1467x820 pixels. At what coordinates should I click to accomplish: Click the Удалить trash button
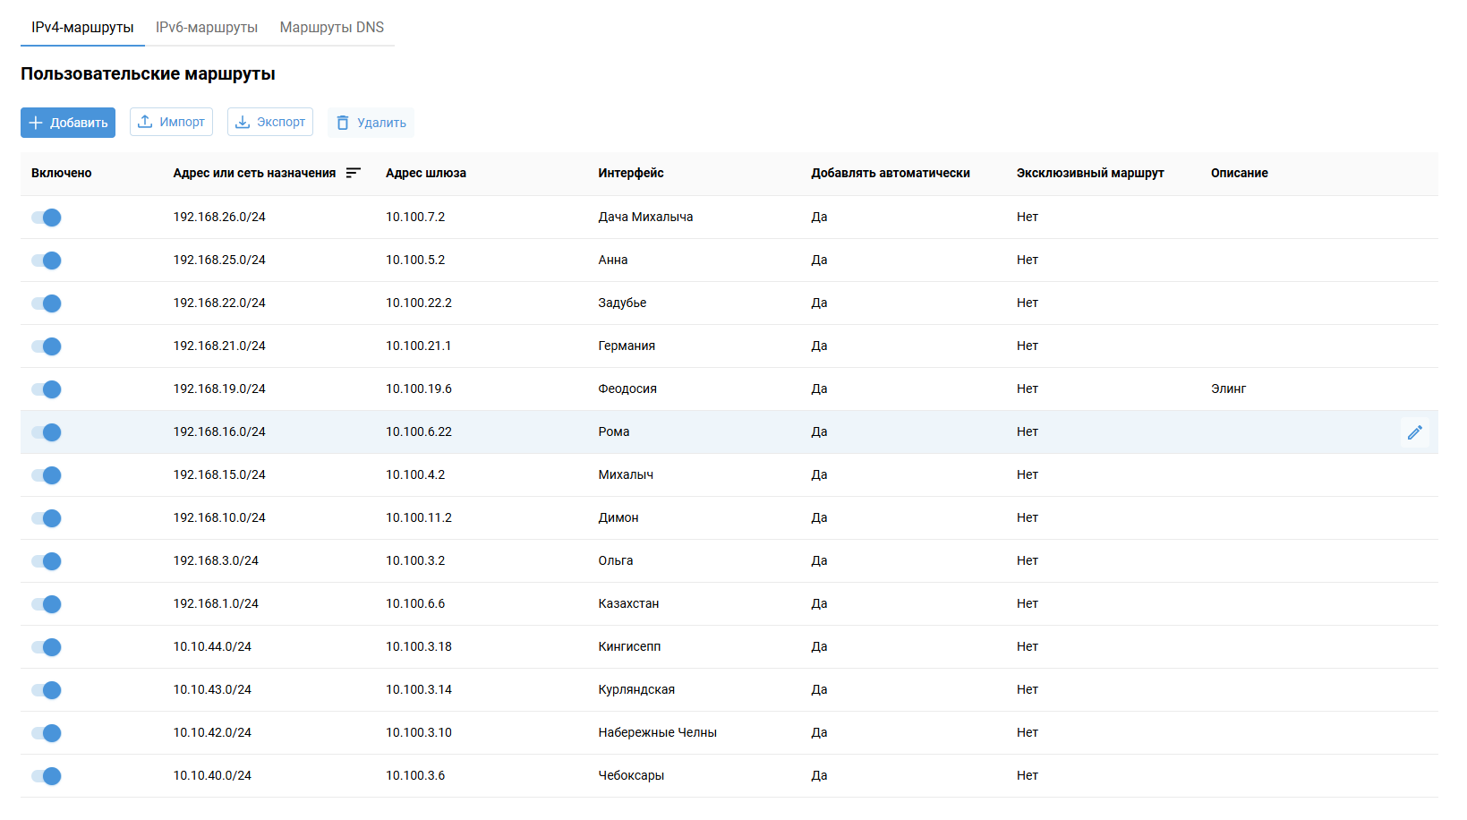[371, 123]
